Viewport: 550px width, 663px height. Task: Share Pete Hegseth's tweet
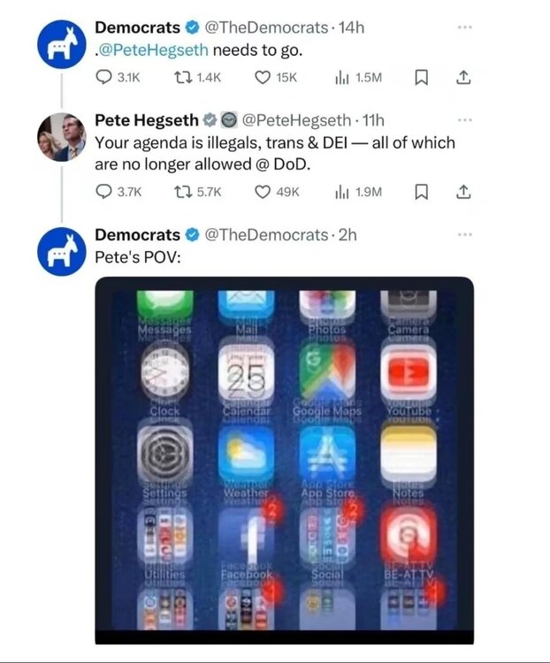pyautogui.click(x=463, y=193)
